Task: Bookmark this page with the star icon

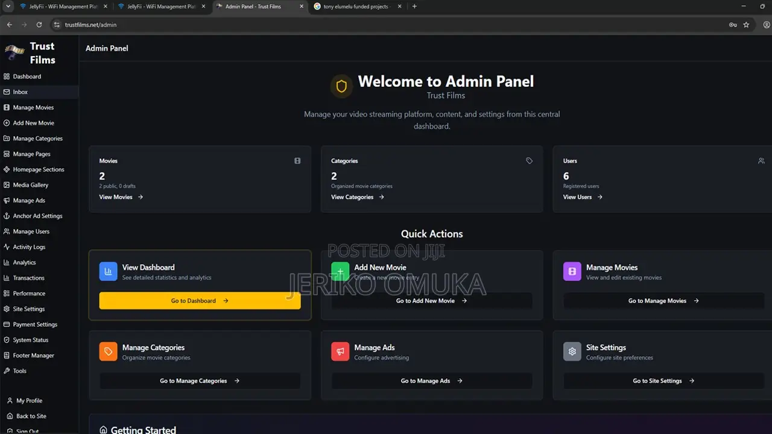Action: pos(746,25)
